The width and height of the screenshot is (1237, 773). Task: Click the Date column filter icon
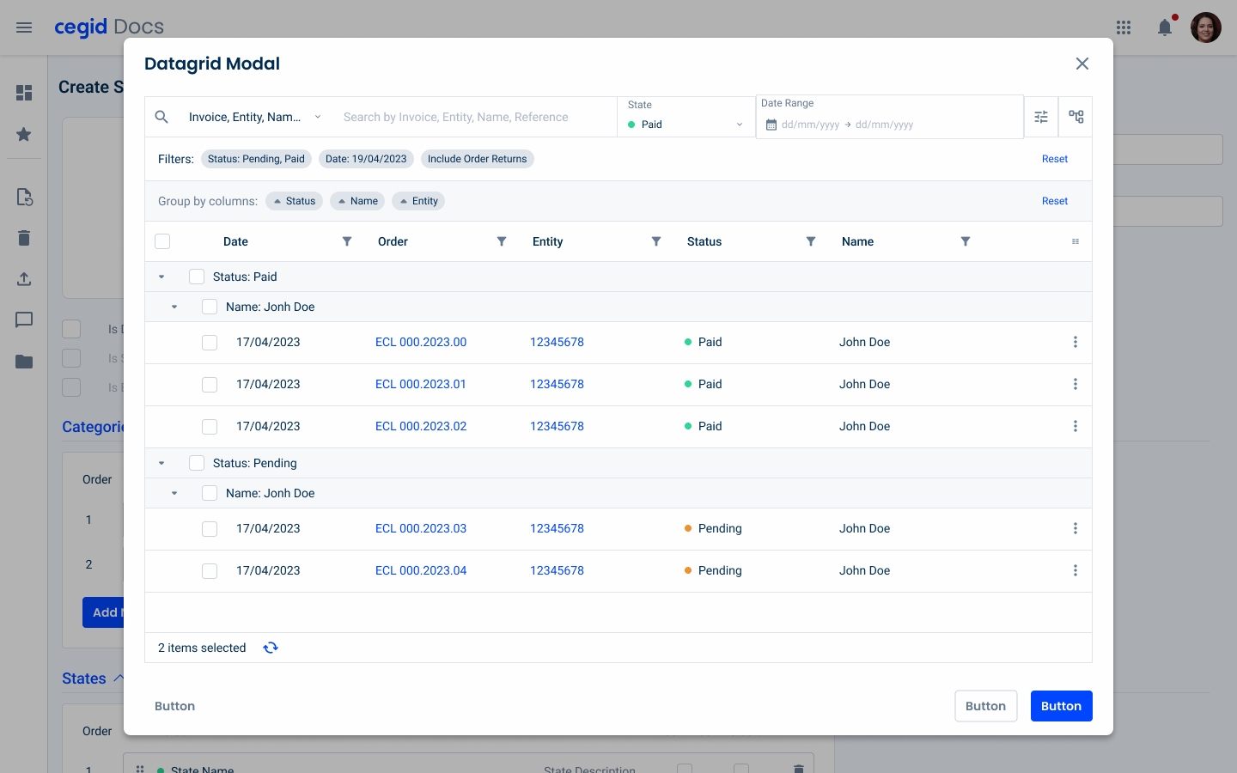pos(347,241)
